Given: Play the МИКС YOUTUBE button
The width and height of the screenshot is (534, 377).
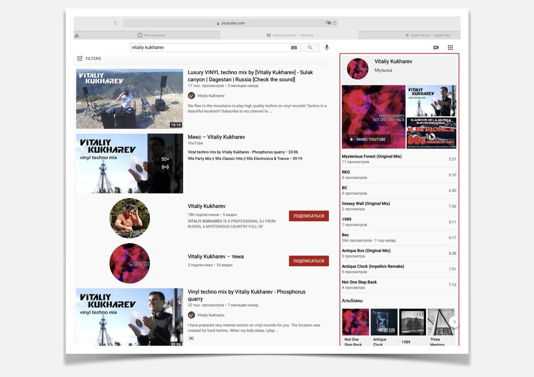Looking at the screenshot, I should 368,139.
